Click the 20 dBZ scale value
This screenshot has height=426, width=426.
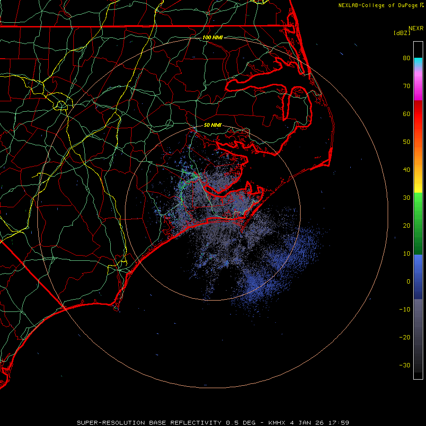pyautogui.click(x=407, y=226)
